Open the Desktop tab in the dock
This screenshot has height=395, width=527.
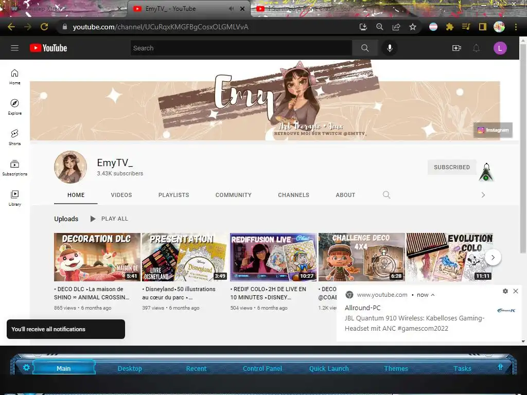pyautogui.click(x=130, y=368)
